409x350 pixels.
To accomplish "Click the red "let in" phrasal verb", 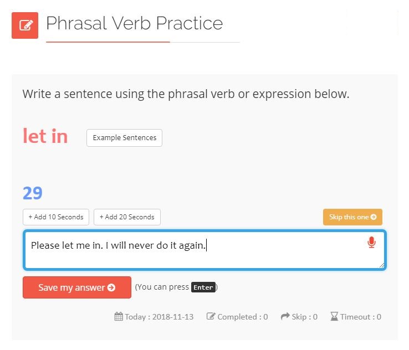I will click(45, 136).
